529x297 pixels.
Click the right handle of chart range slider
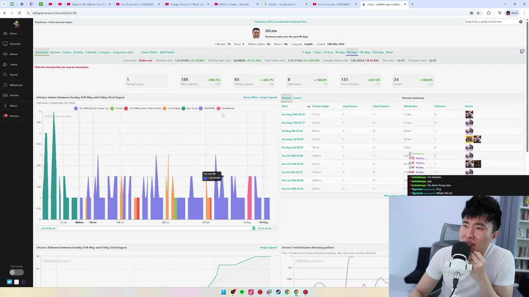(x=254, y=228)
